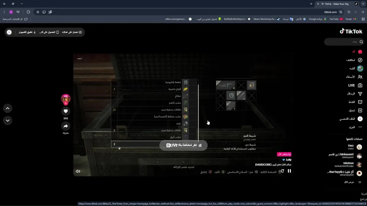Open the Following sidebar item
Screen dimensions: 367x206
tap(356, 68)
